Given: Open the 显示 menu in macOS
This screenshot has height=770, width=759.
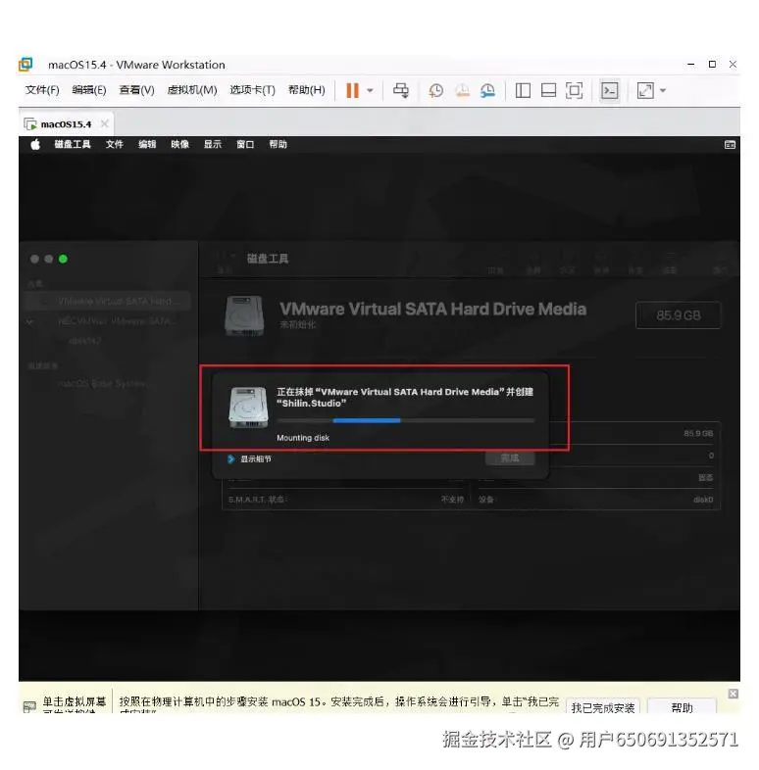Looking at the screenshot, I should pyautogui.click(x=213, y=144).
